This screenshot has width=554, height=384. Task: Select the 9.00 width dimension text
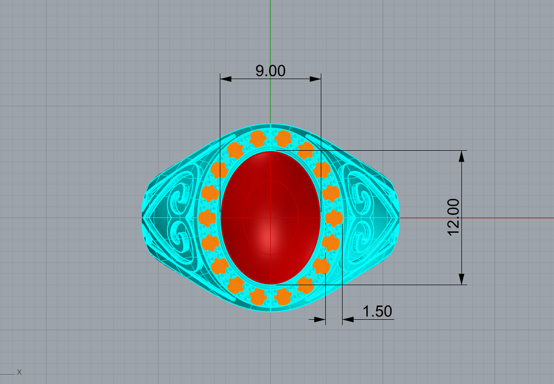(x=270, y=71)
